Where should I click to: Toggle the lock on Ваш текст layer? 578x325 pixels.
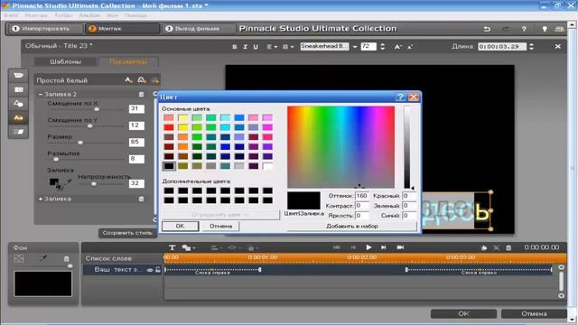(x=158, y=270)
